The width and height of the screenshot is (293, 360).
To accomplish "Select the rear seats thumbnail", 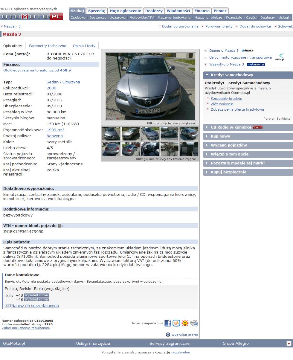I will click(x=189, y=149).
